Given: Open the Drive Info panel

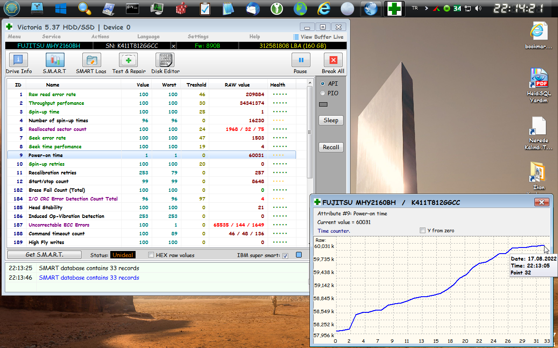Looking at the screenshot, I should pyautogui.click(x=18, y=64).
